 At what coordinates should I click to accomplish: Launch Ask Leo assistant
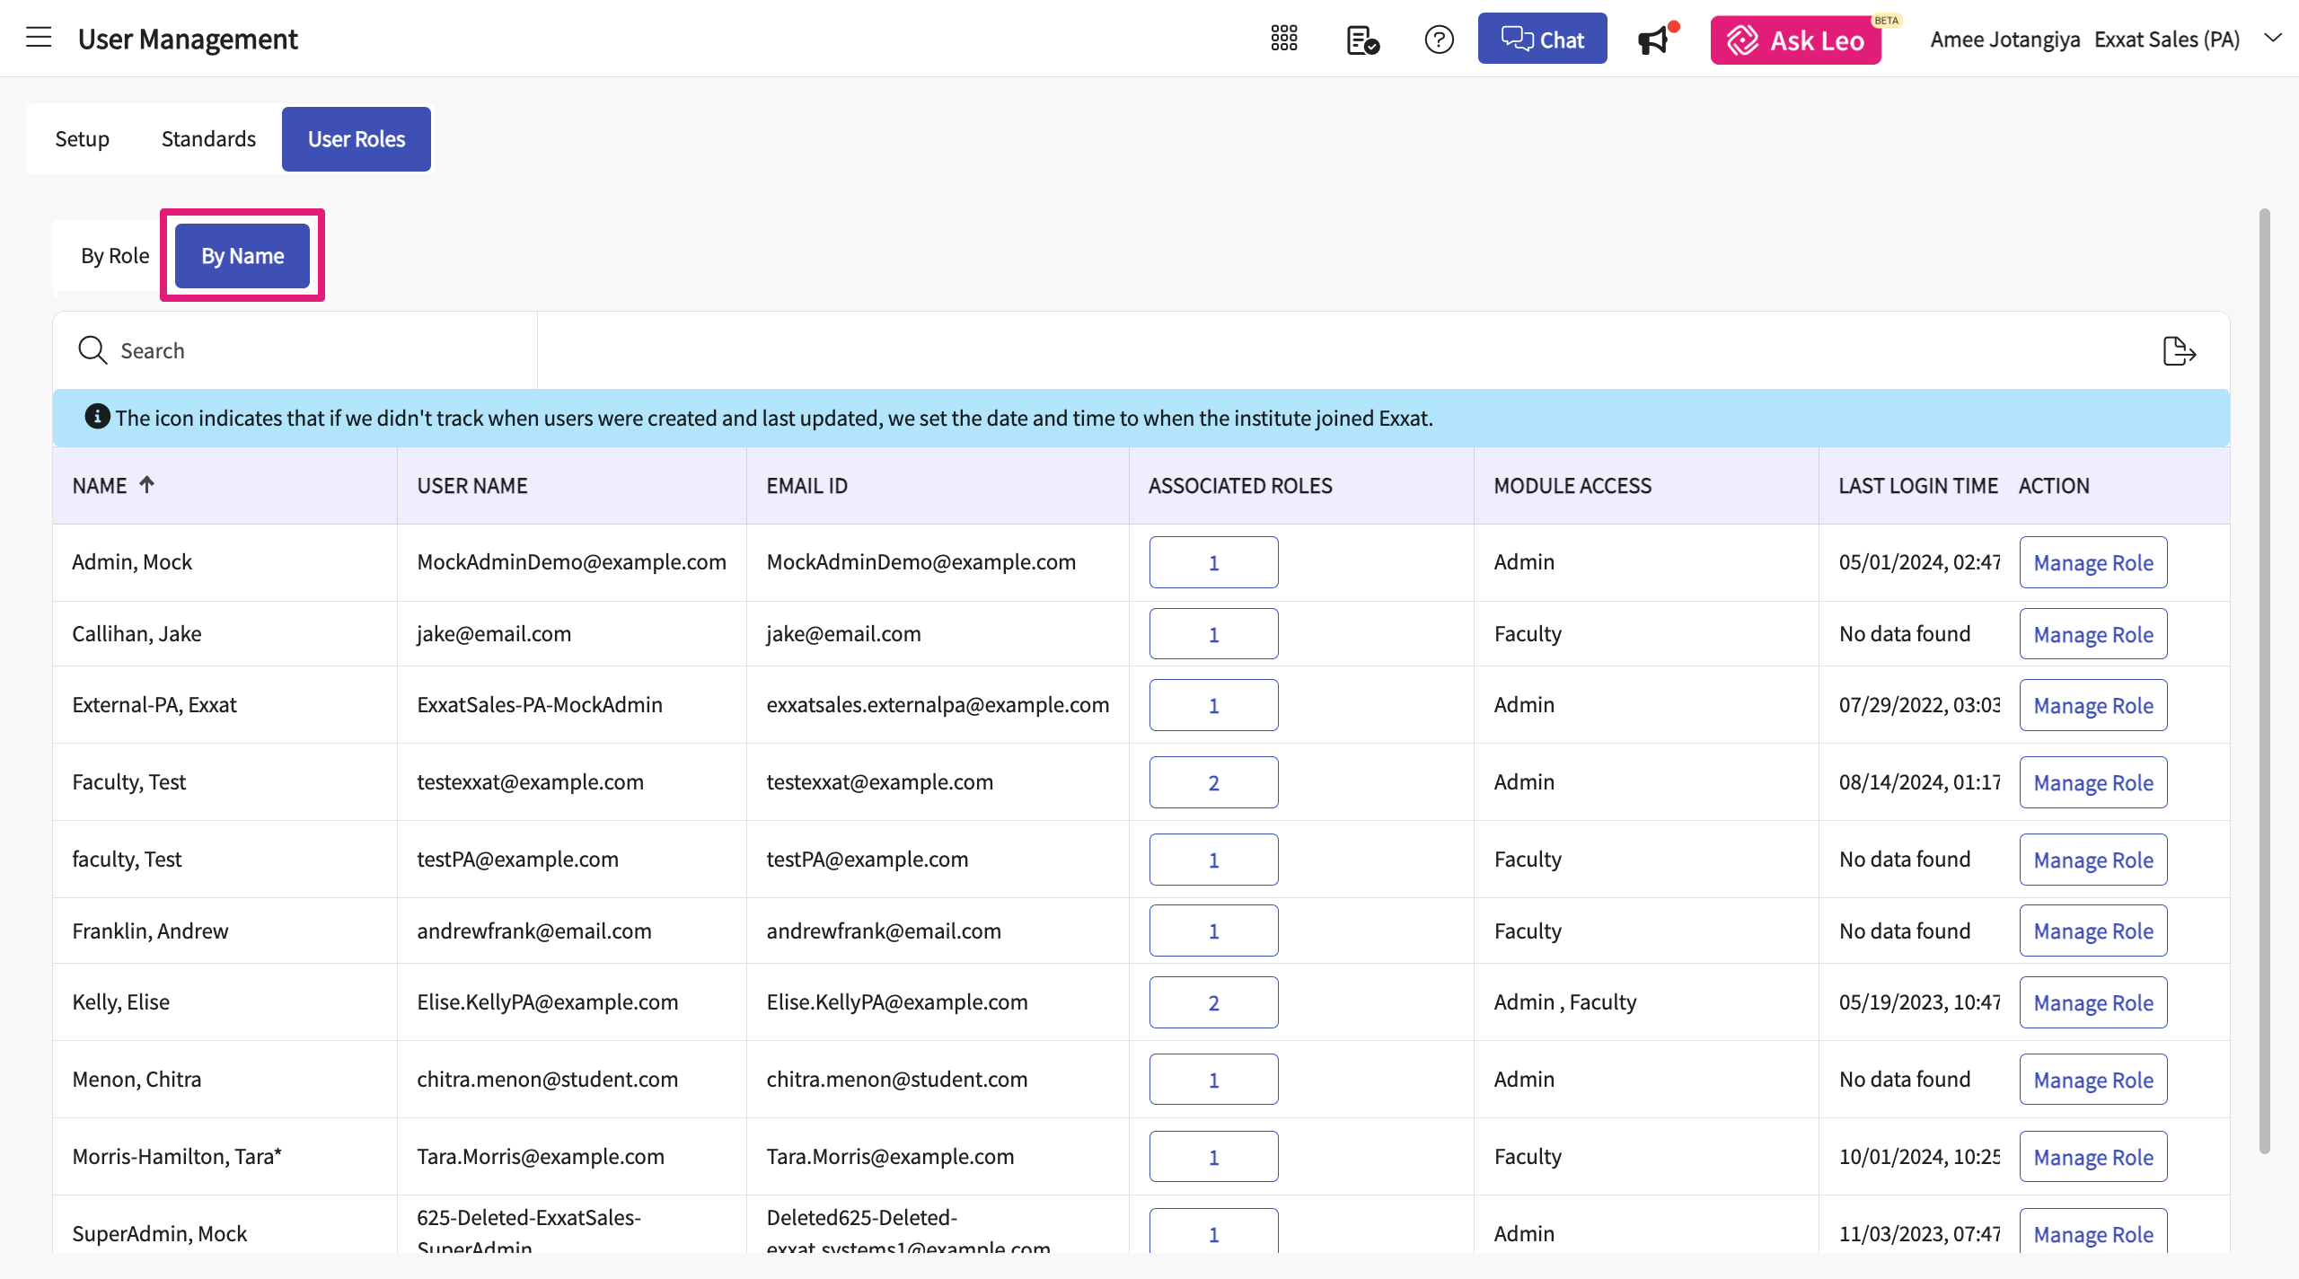(x=1795, y=40)
